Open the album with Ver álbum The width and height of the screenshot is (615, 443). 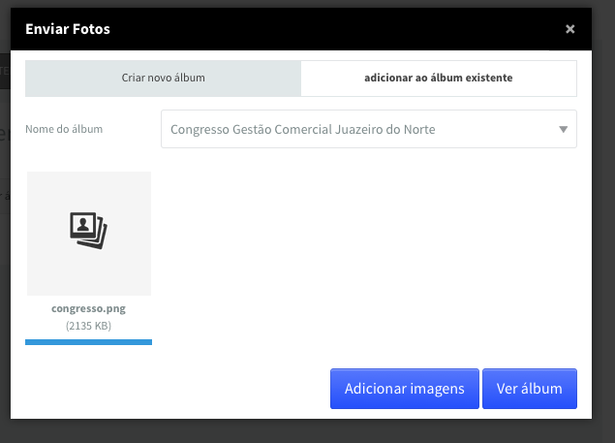(530, 389)
